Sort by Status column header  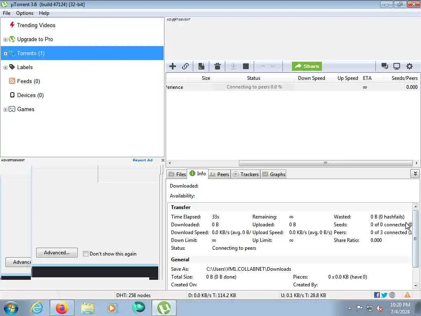click(253, 78)
